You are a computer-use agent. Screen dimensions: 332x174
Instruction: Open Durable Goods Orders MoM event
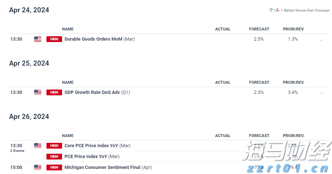tap(93, 39)
